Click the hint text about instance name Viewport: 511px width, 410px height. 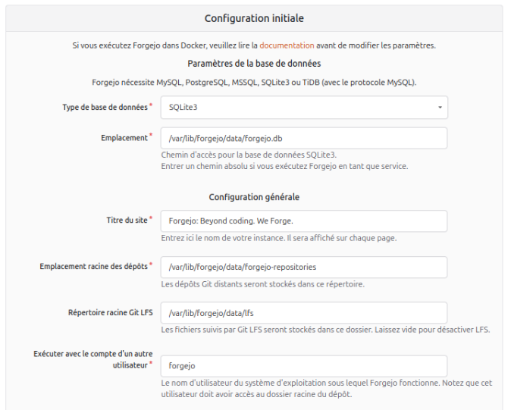pyautogui.click(x=279, y=238)
